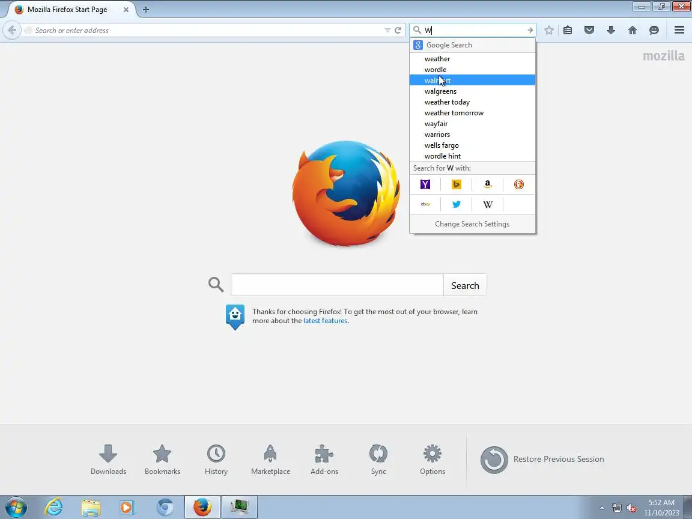Click the snippet mascot icon

pos(235,317)
